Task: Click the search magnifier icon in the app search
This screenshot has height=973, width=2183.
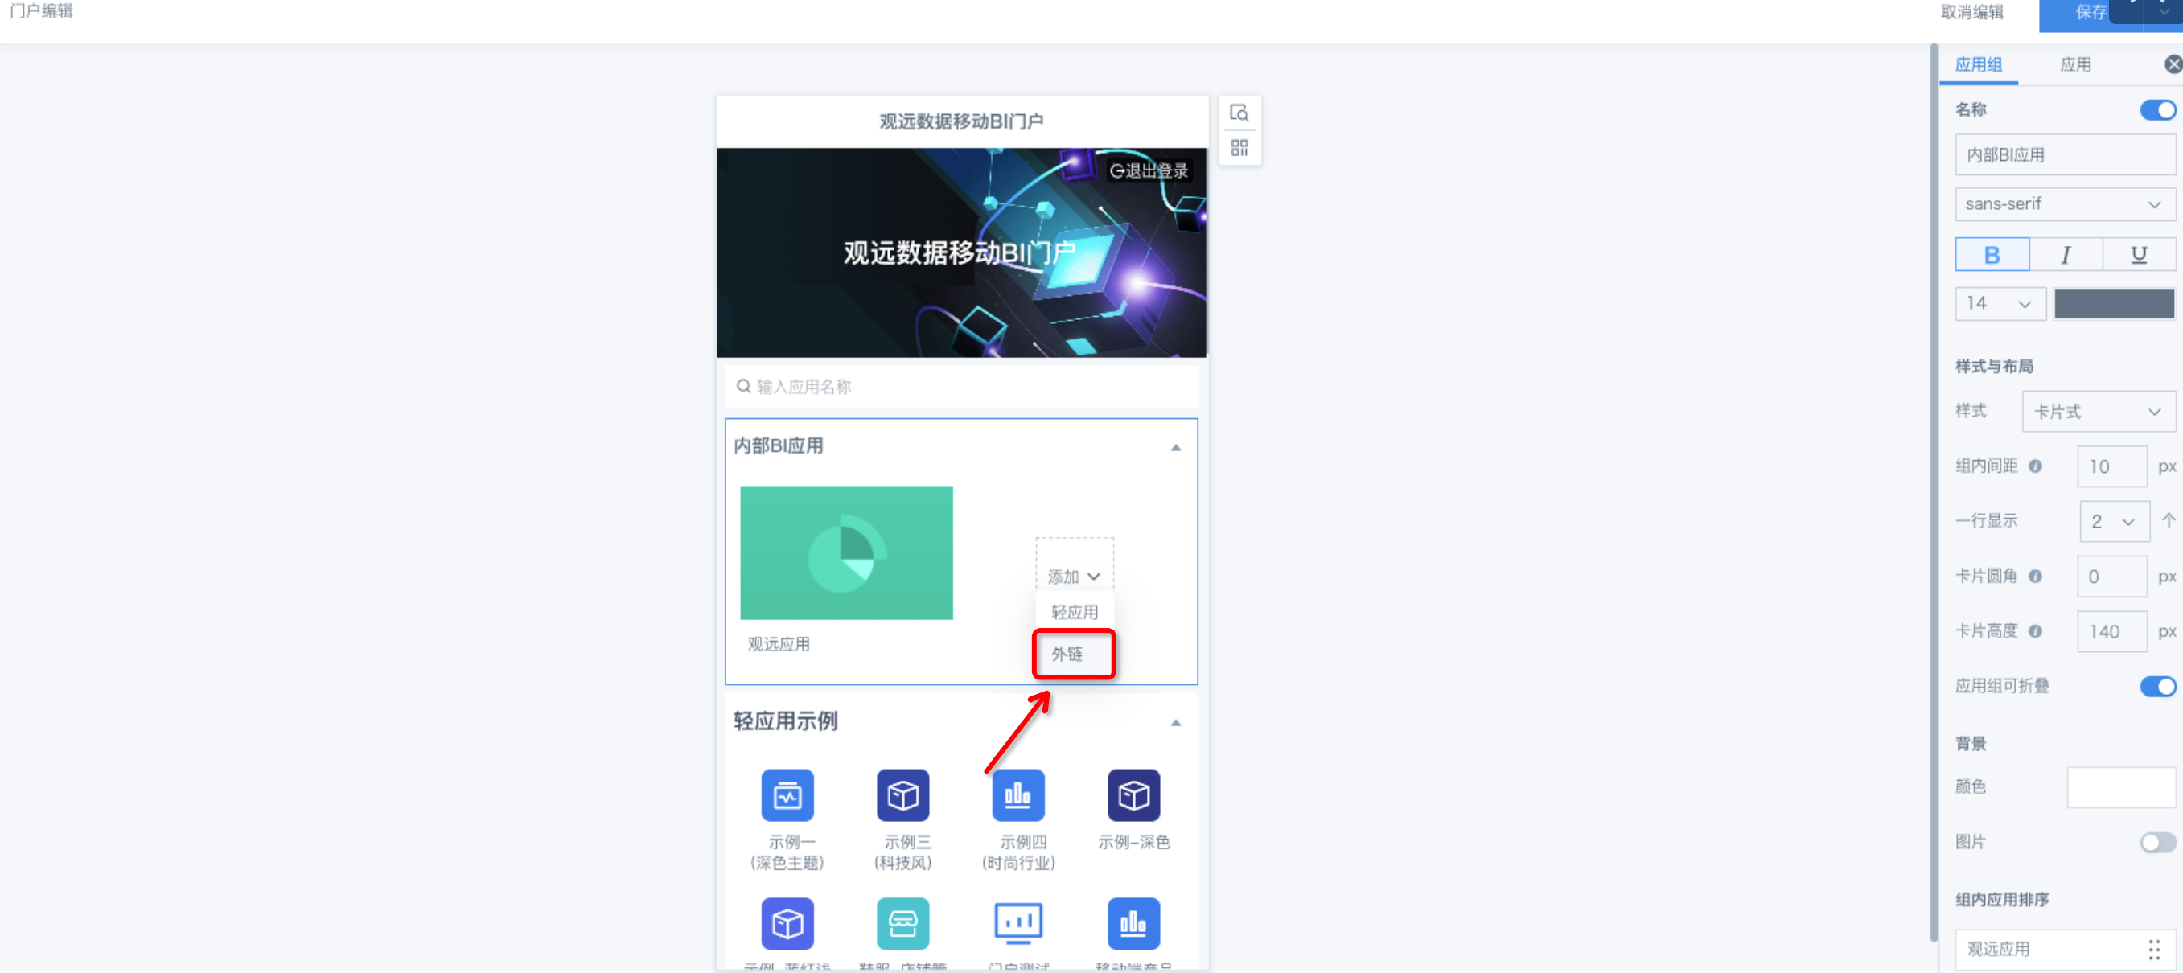Action: pyautogui.click(x=743, y=387)
